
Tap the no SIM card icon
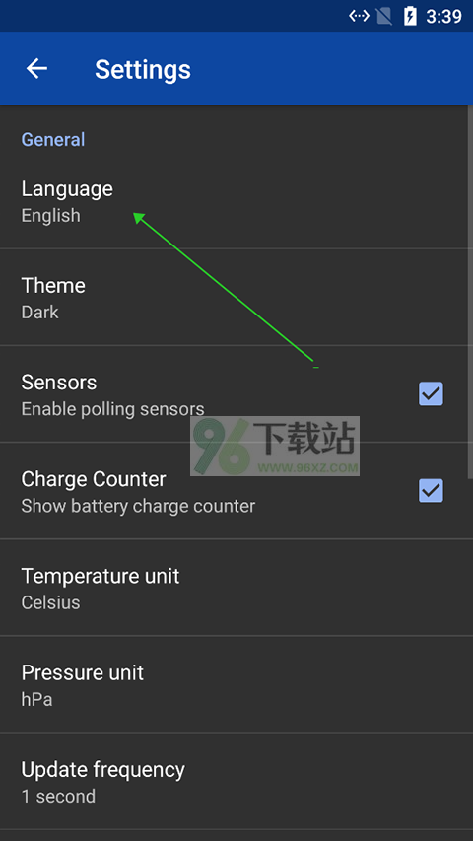pyautogui.click(x=384, y=17)
